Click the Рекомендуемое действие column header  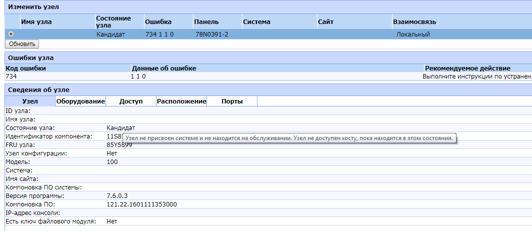pos(467,68)
